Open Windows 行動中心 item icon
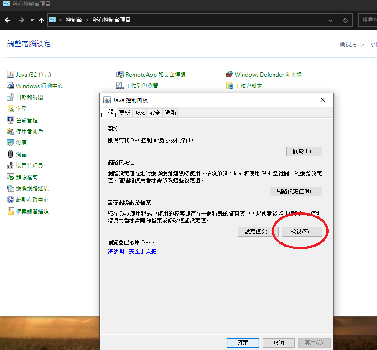 pos(10,86)
